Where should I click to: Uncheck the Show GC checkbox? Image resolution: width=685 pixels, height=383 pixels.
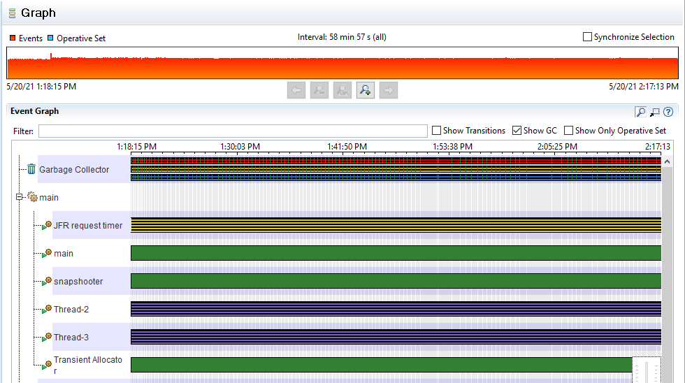517,130
